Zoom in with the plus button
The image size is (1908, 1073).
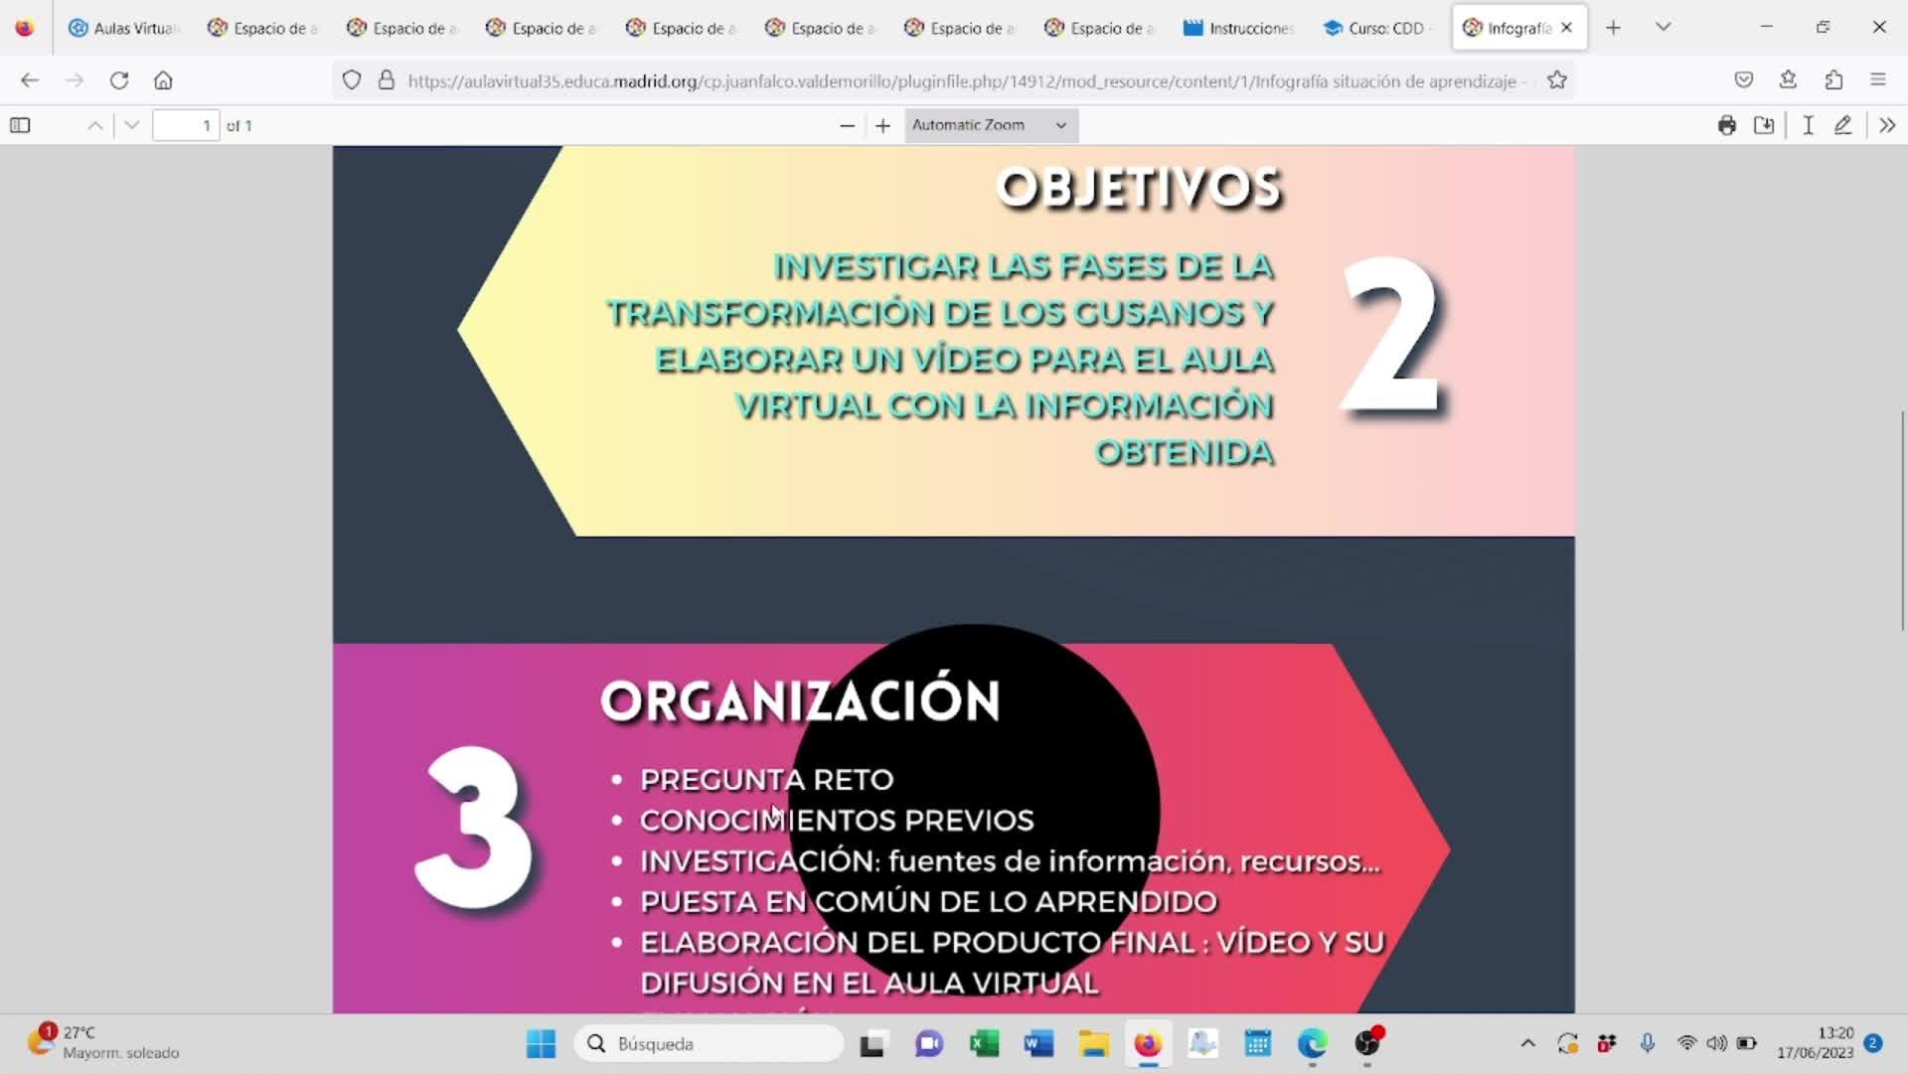[x=882, y=125]
